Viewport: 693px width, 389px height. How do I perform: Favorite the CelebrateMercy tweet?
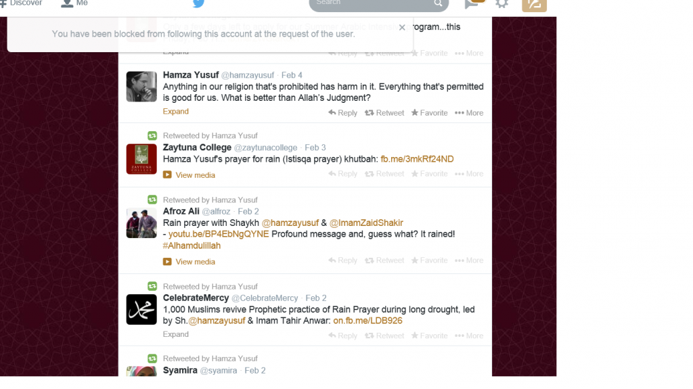430,336
